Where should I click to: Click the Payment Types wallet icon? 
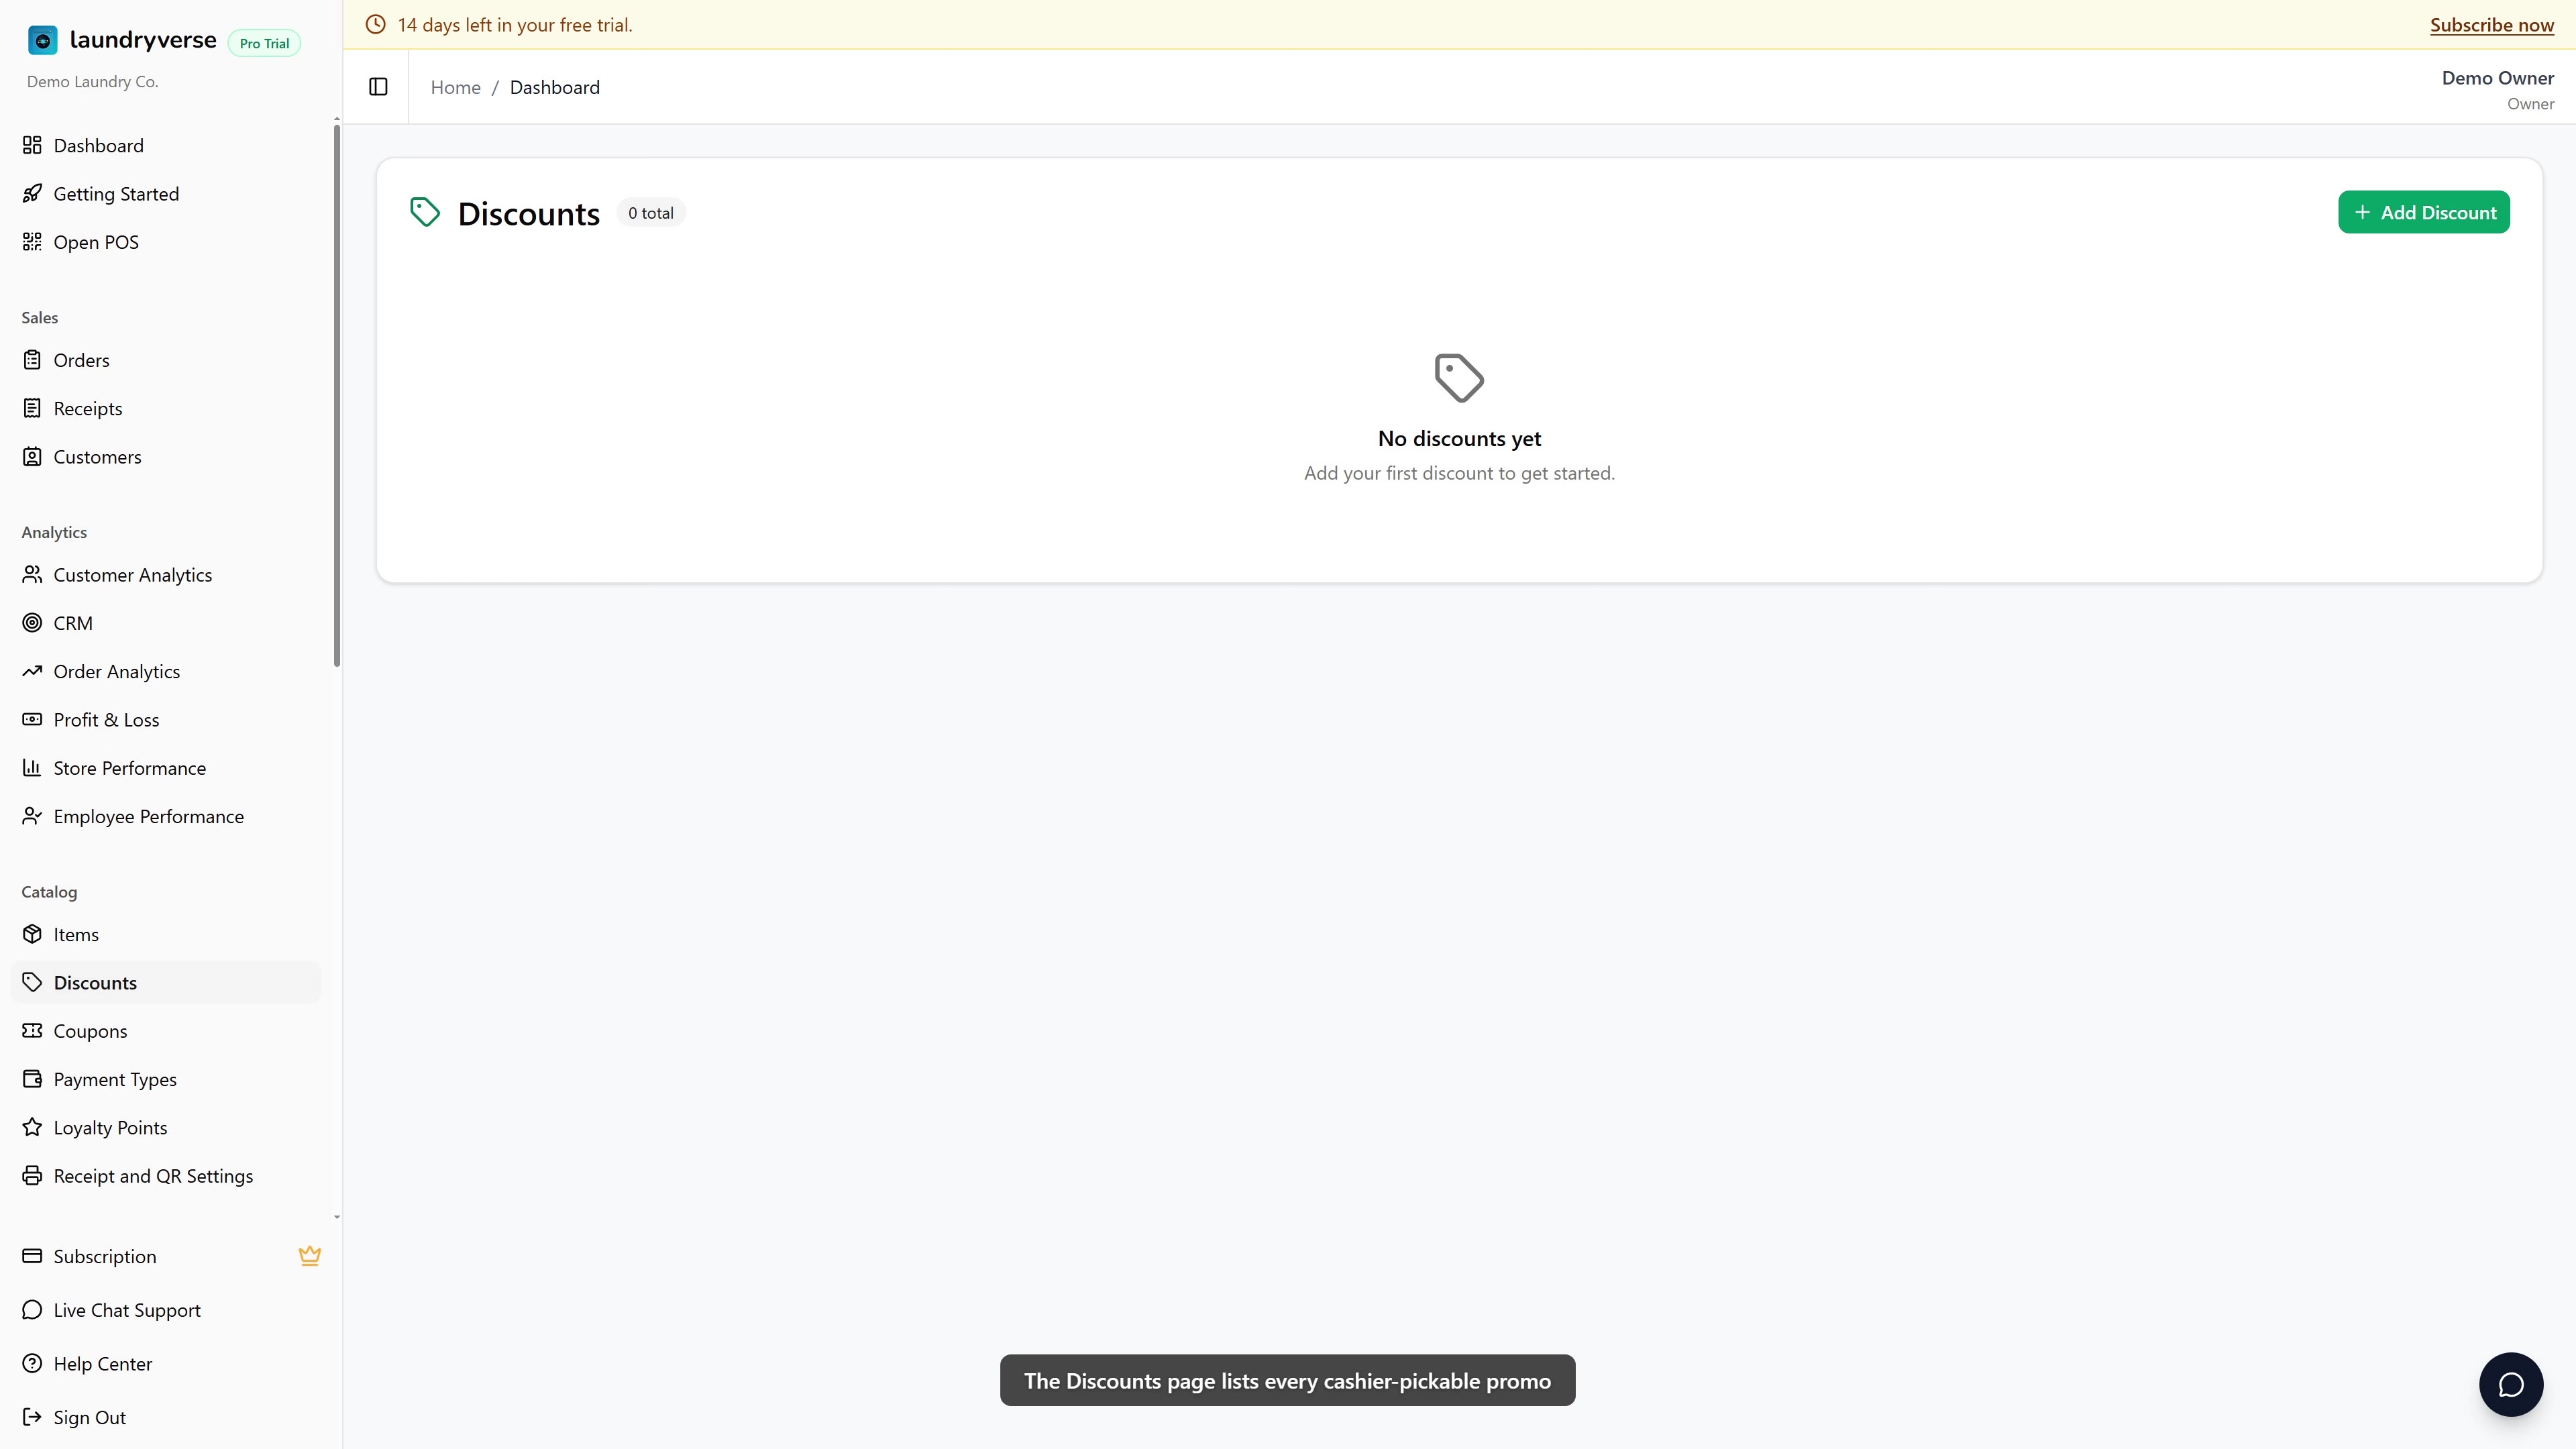(x=32, y=1080)
